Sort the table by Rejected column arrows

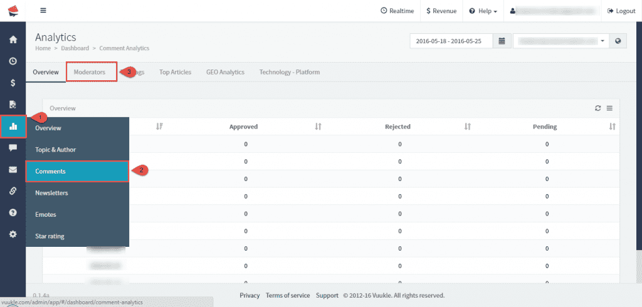point(467,127)
